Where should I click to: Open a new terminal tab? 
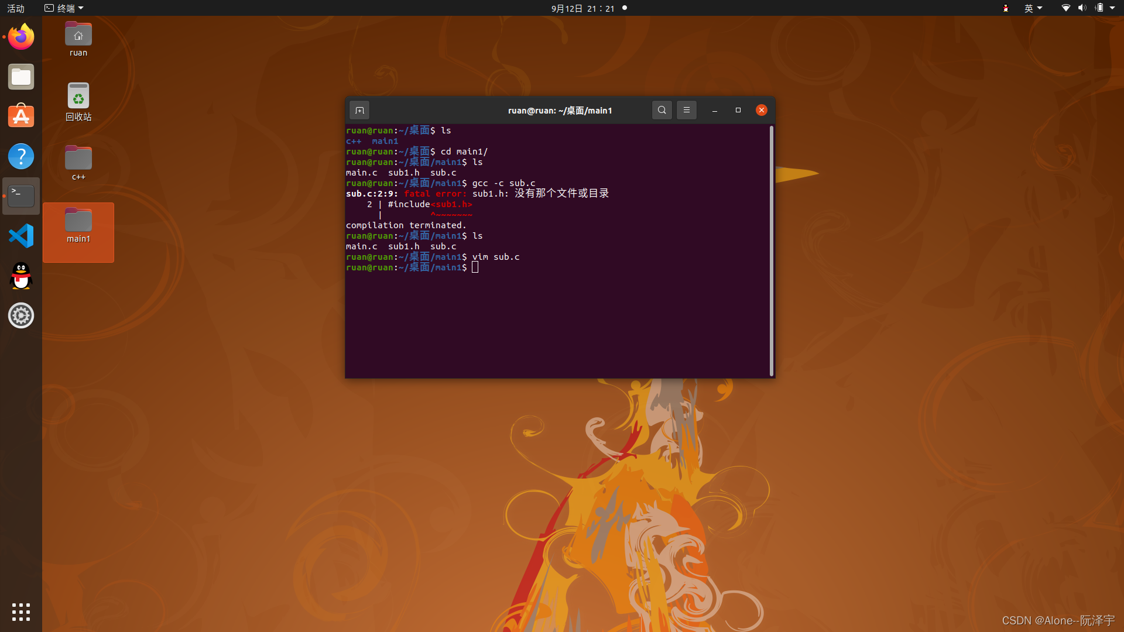359,111
